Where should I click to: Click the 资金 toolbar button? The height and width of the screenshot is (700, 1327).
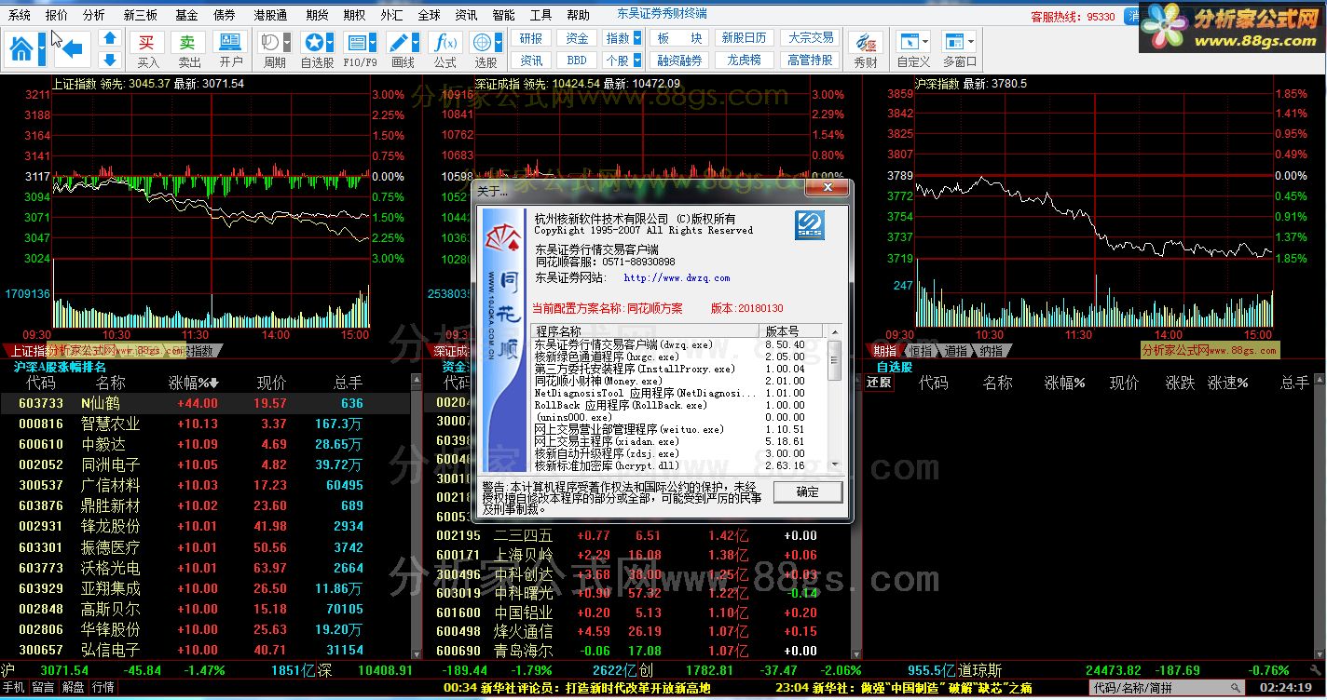[577, 38]
